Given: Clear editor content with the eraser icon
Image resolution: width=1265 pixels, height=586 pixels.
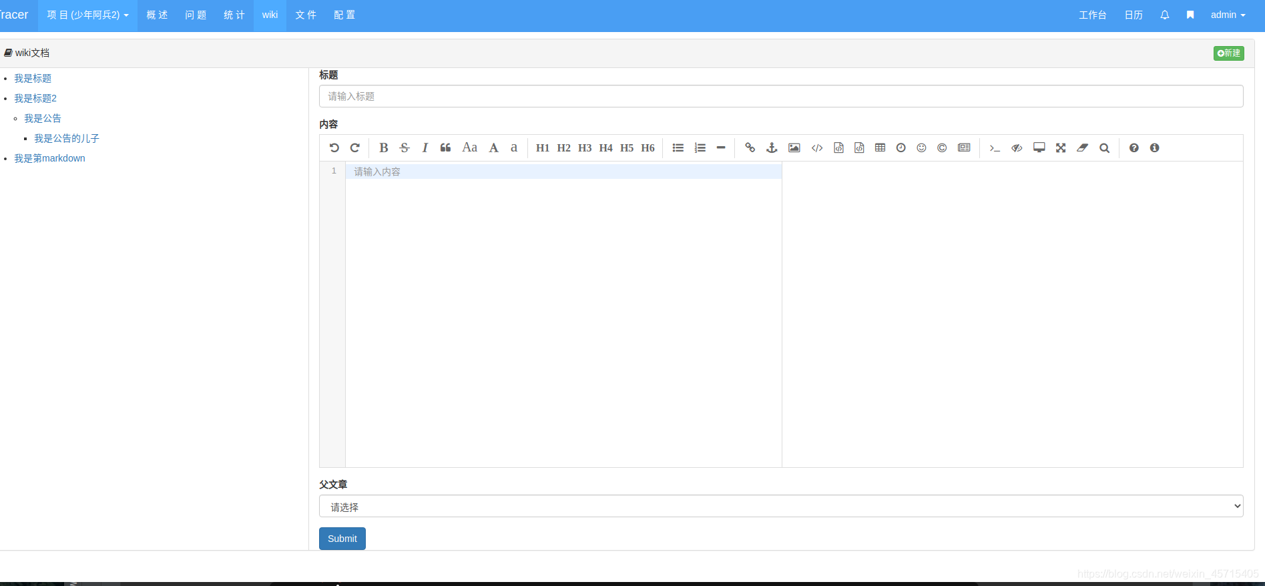Looking at the screenshot, I should click(1083, 148).
